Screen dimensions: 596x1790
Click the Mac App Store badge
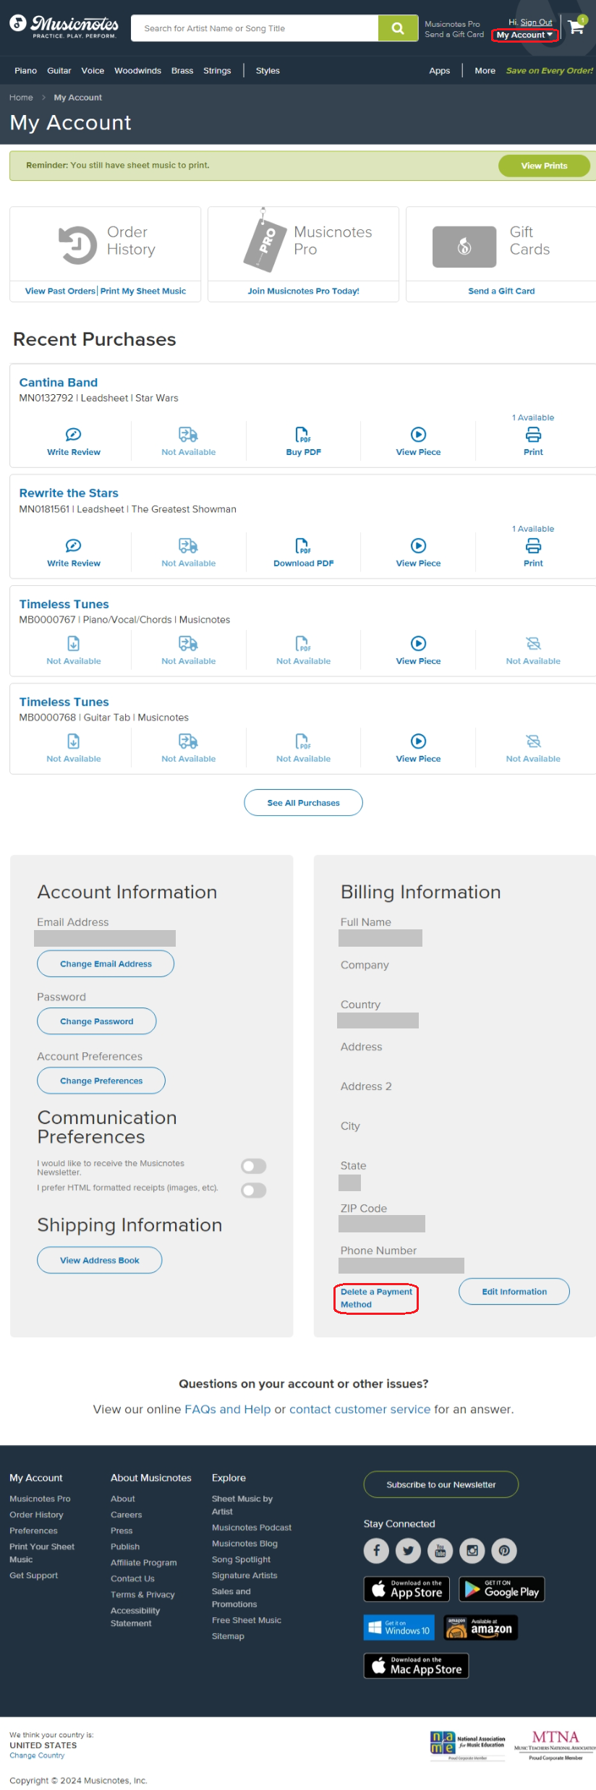coord(416,1665)
